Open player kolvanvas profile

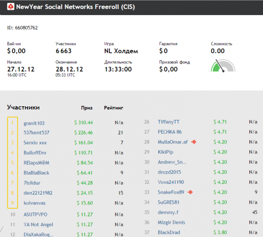(35, 203)
